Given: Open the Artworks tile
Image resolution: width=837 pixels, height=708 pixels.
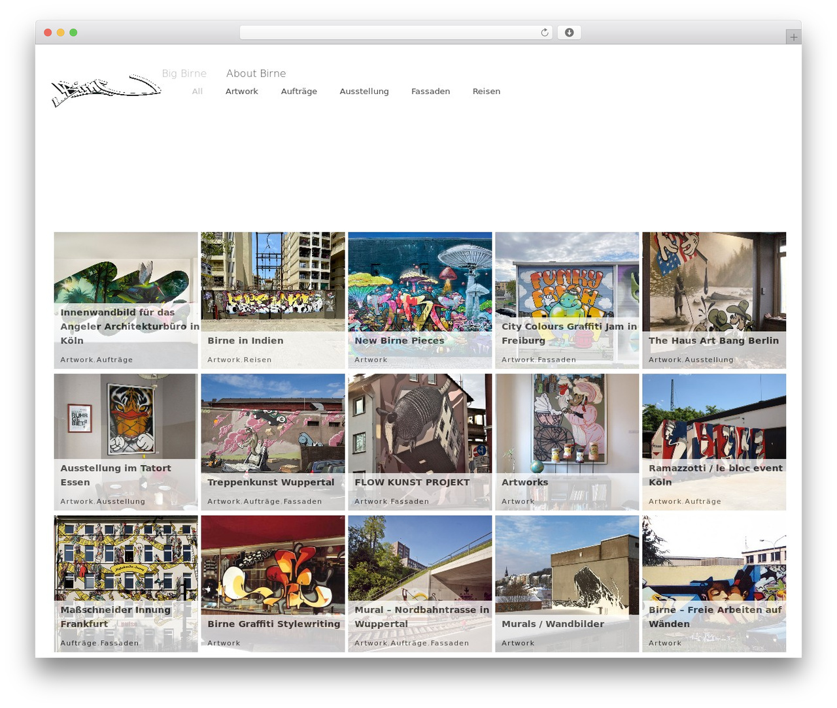Looking at the screenshot, I should click(x=567, y=442).
